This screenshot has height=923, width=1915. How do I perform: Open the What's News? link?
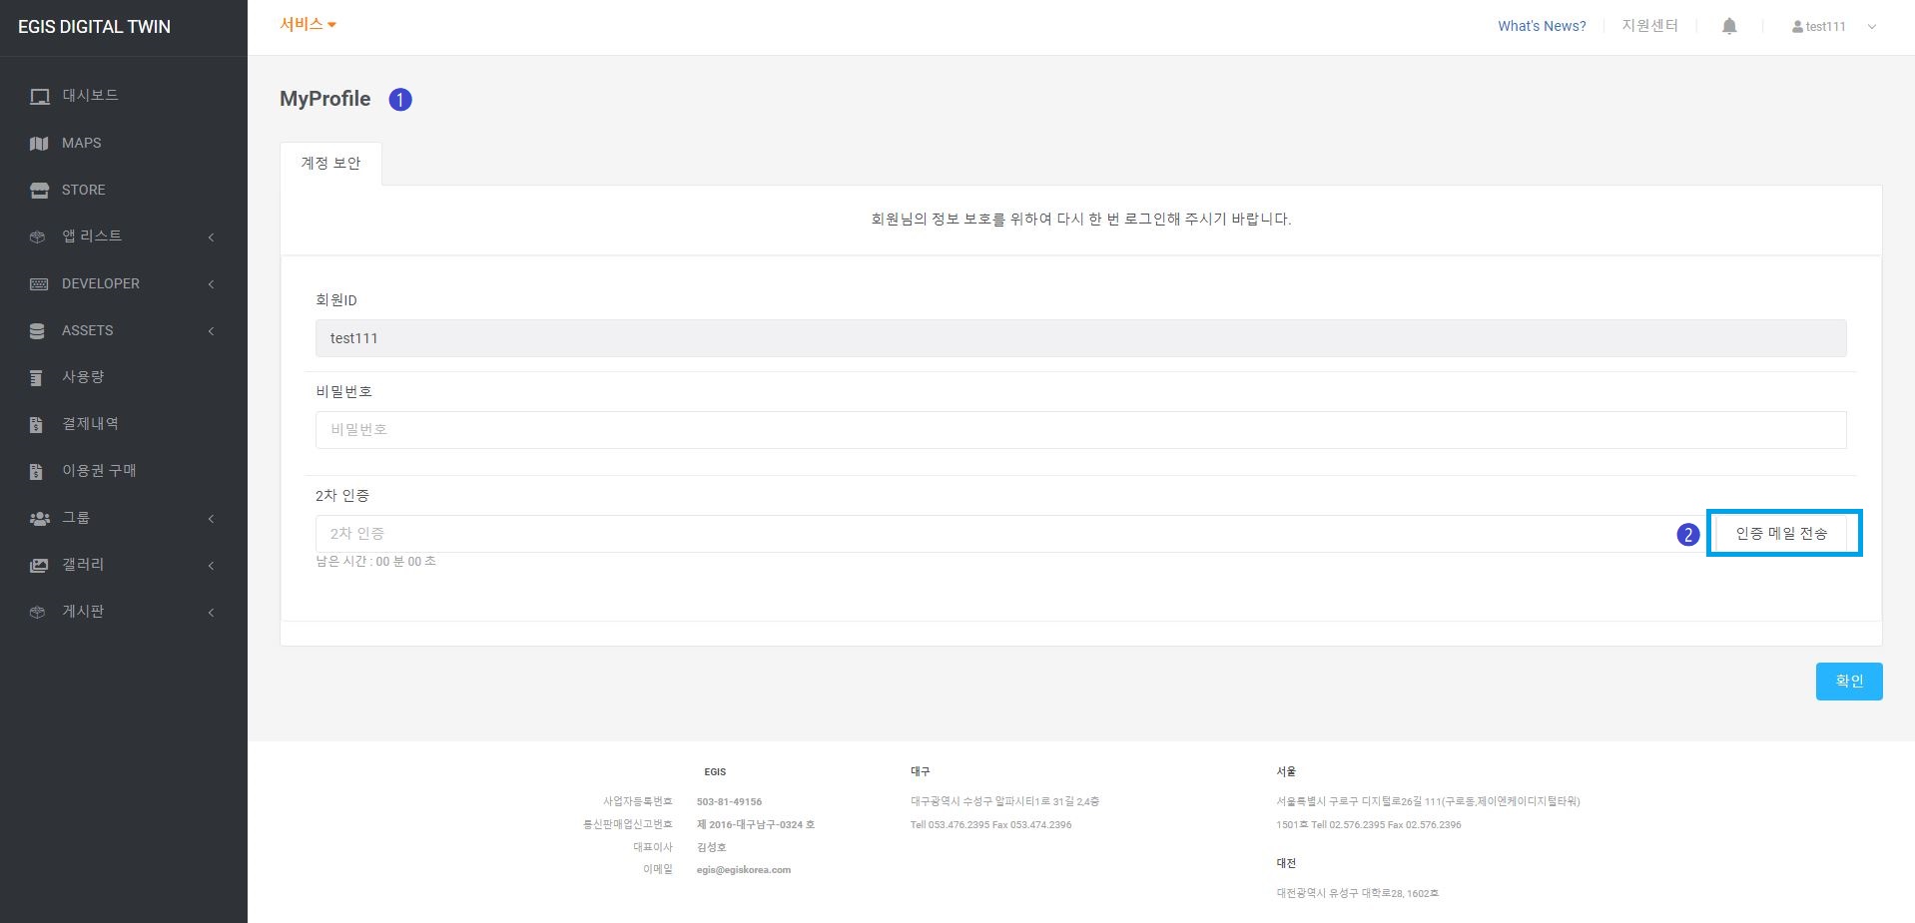[1541, 27]
